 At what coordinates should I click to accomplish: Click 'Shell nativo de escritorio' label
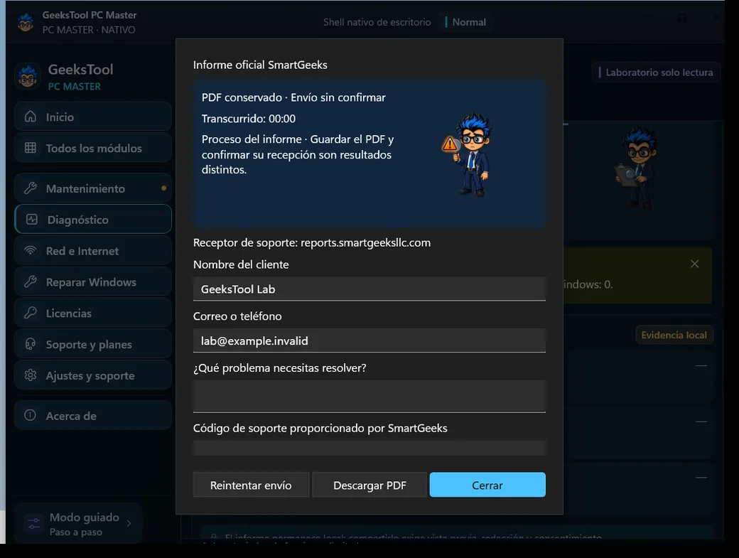377,22
